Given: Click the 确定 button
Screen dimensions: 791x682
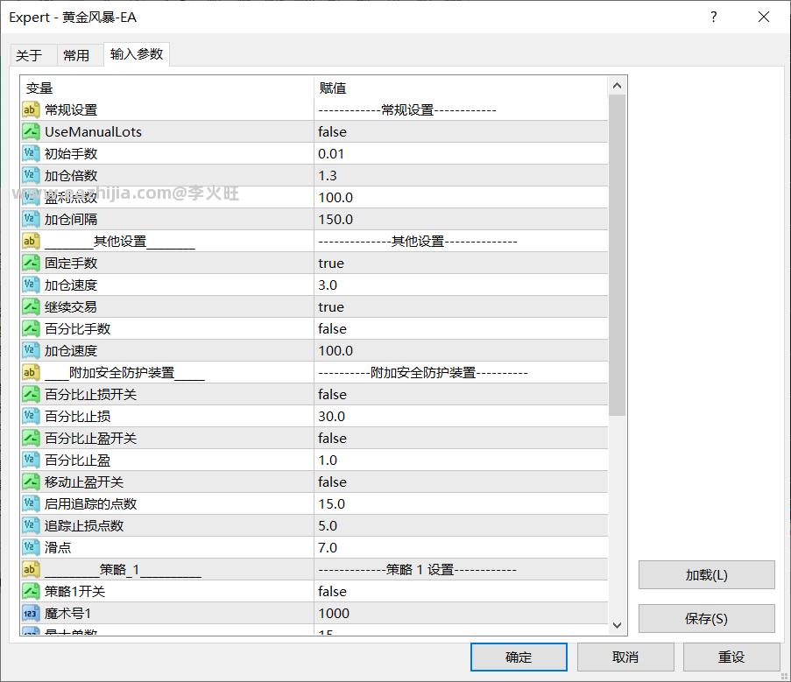Looking at the screenshot, I should click(519, 657).
